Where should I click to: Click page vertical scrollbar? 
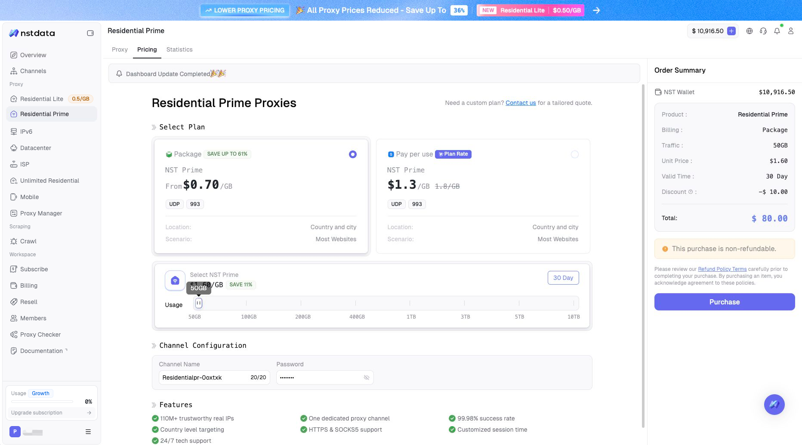(643, 256)
